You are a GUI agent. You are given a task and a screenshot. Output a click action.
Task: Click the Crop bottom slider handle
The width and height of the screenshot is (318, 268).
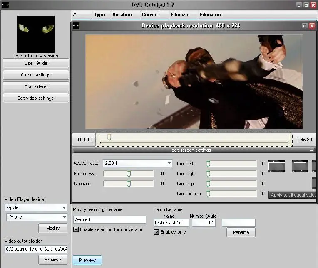click(x=208, y=194)
